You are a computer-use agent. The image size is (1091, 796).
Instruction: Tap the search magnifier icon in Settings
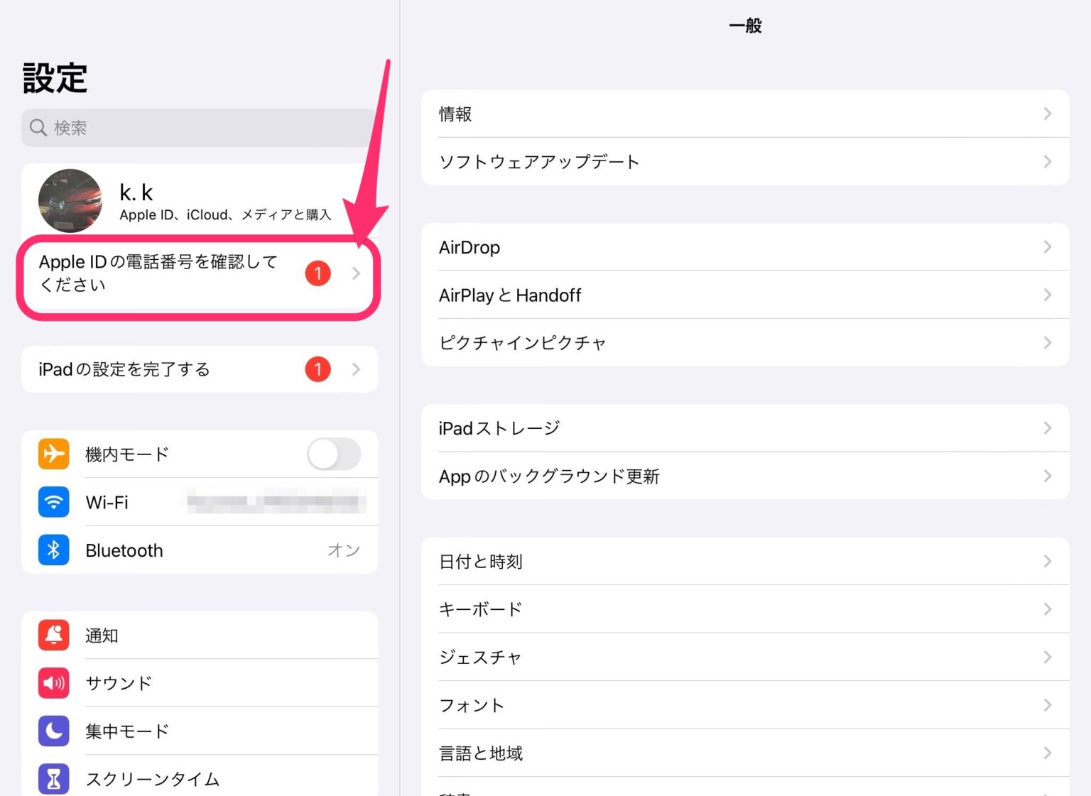coord(38,128)
